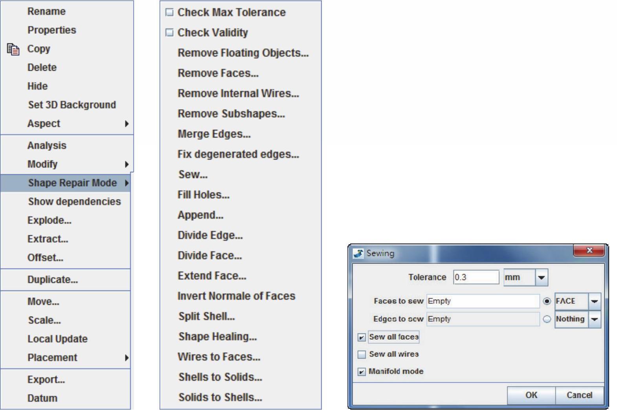Screen dimensions: 617x410
Task: Select the Faces to sew radio button
Action: (547, 301)
